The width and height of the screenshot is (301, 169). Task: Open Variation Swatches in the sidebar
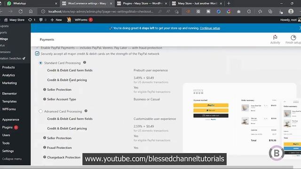tap(13, 58)
